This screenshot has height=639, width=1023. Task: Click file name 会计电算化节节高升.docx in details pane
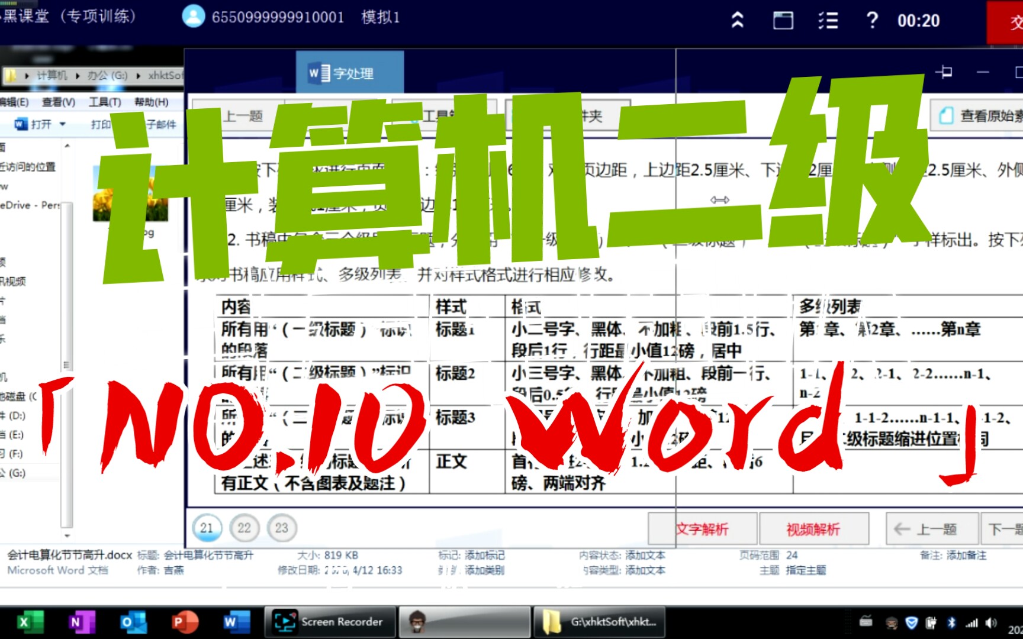[x=70, y=555]
